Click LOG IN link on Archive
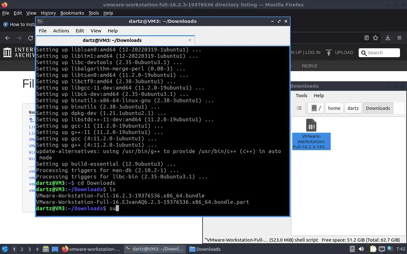 pyautogui.click(x=313, y=52)
